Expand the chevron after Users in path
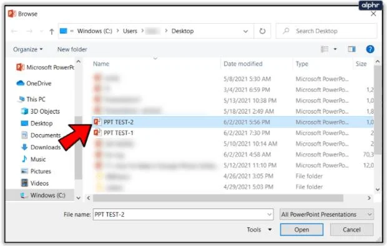 point(142,31)
